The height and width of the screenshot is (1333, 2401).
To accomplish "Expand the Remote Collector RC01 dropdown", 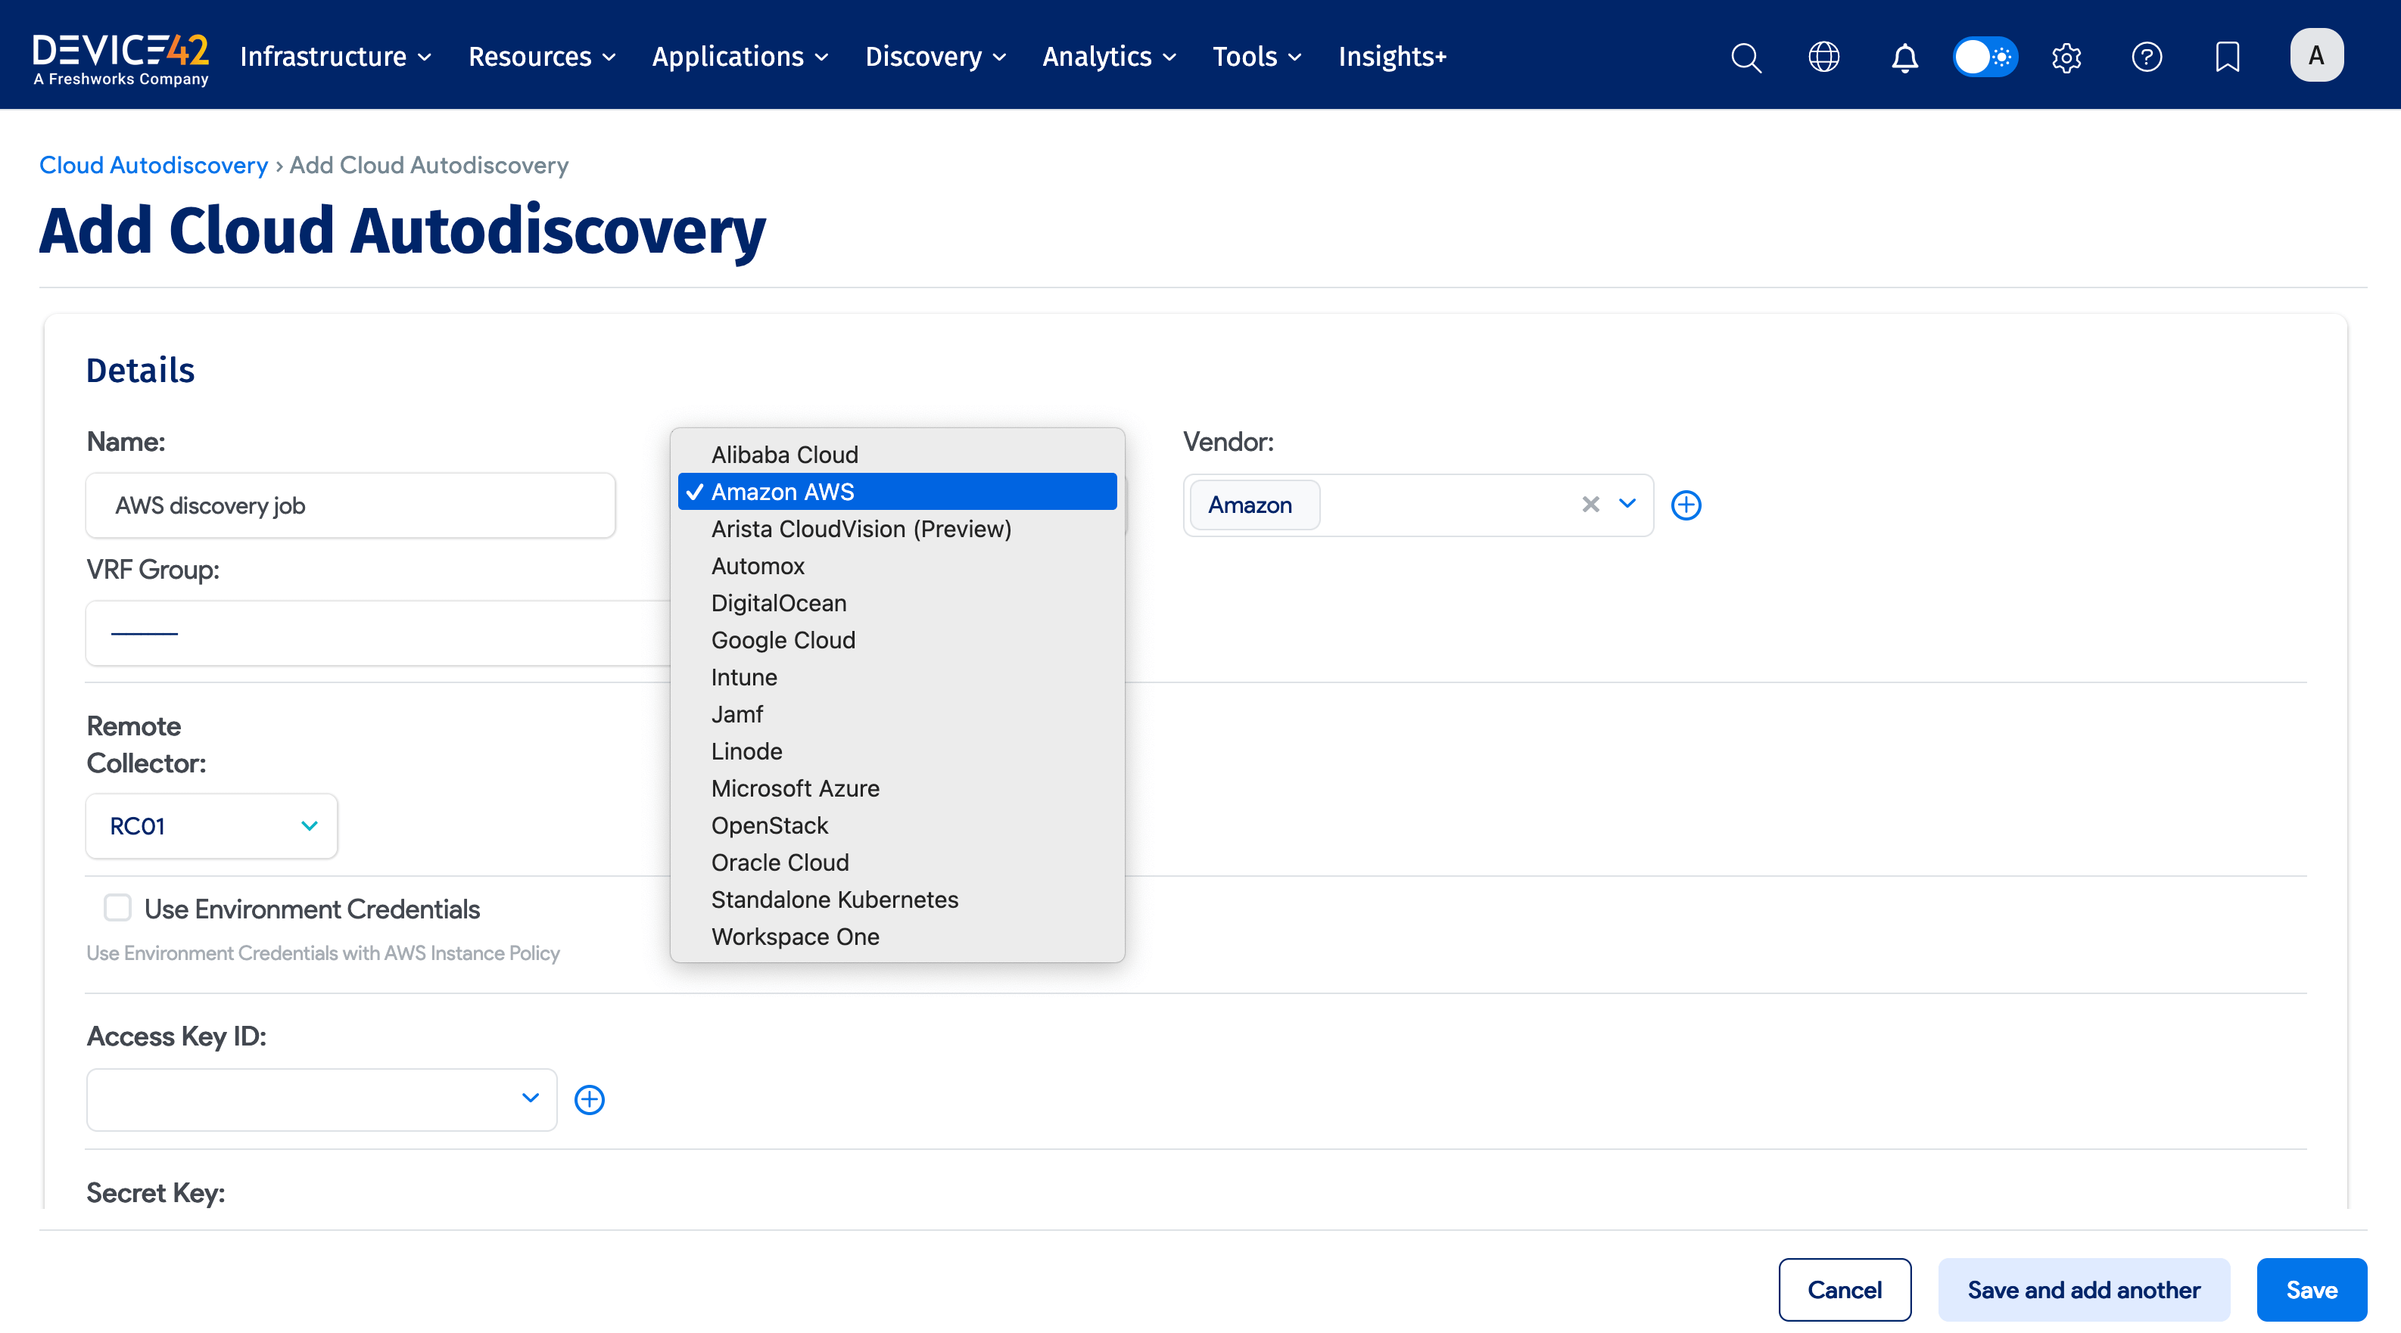I will click(x=310, y=825).
